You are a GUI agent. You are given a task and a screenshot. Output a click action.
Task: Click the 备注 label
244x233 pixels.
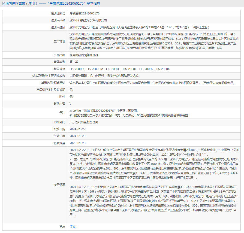62,113
